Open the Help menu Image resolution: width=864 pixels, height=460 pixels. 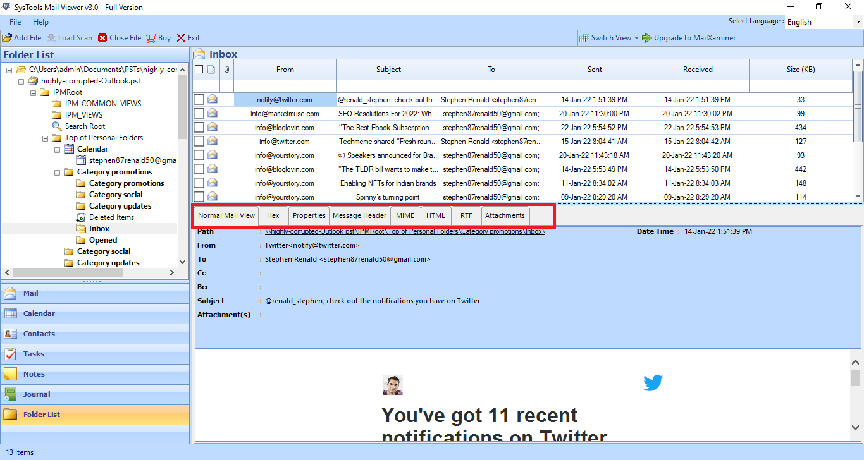point(40,22)
